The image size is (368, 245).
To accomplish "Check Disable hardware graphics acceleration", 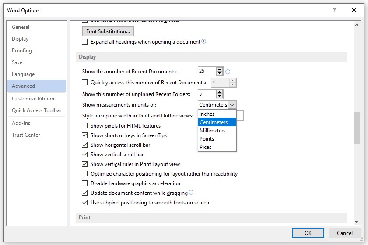I will 84,183.
